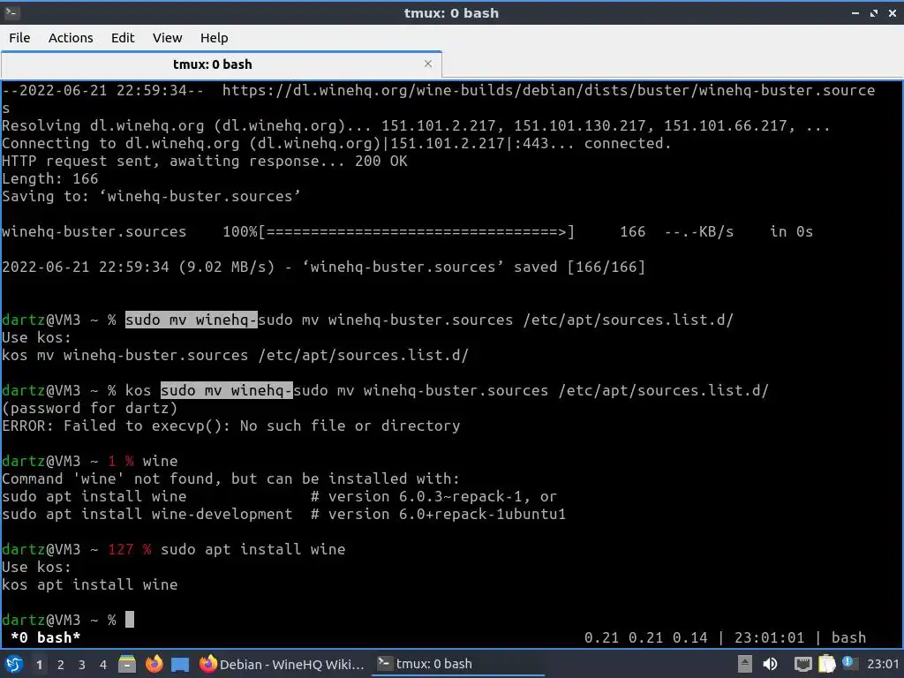This screenshot has width=904, height=678.
Task: Close the 'tmux: 0 bash' tab
Action: 428,64
